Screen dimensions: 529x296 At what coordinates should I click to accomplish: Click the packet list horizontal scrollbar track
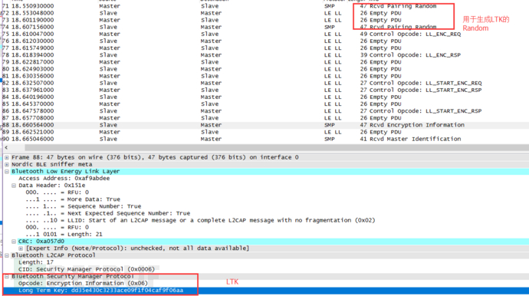277,147
